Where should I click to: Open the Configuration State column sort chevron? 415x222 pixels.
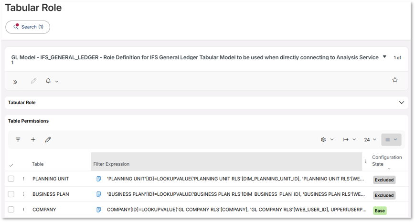click(389, 169)
